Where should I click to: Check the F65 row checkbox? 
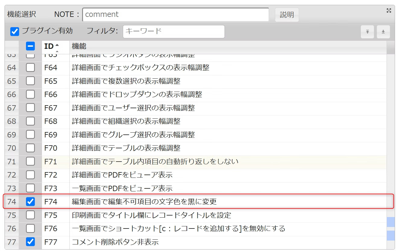[30, 81]
